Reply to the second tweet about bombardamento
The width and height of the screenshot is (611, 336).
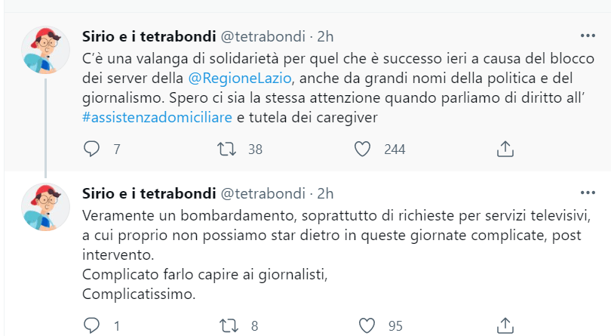92,326
